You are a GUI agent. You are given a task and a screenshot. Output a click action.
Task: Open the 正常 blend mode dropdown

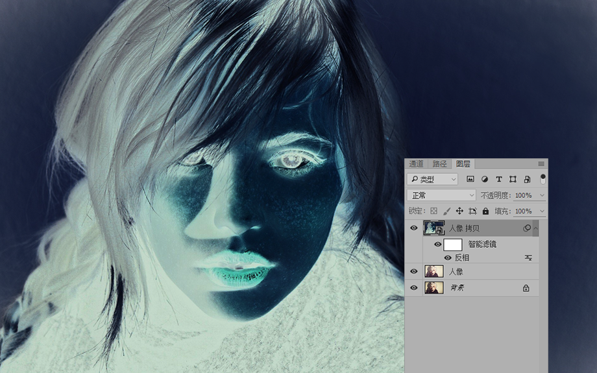pyautogui.click(x=441, y=195)
